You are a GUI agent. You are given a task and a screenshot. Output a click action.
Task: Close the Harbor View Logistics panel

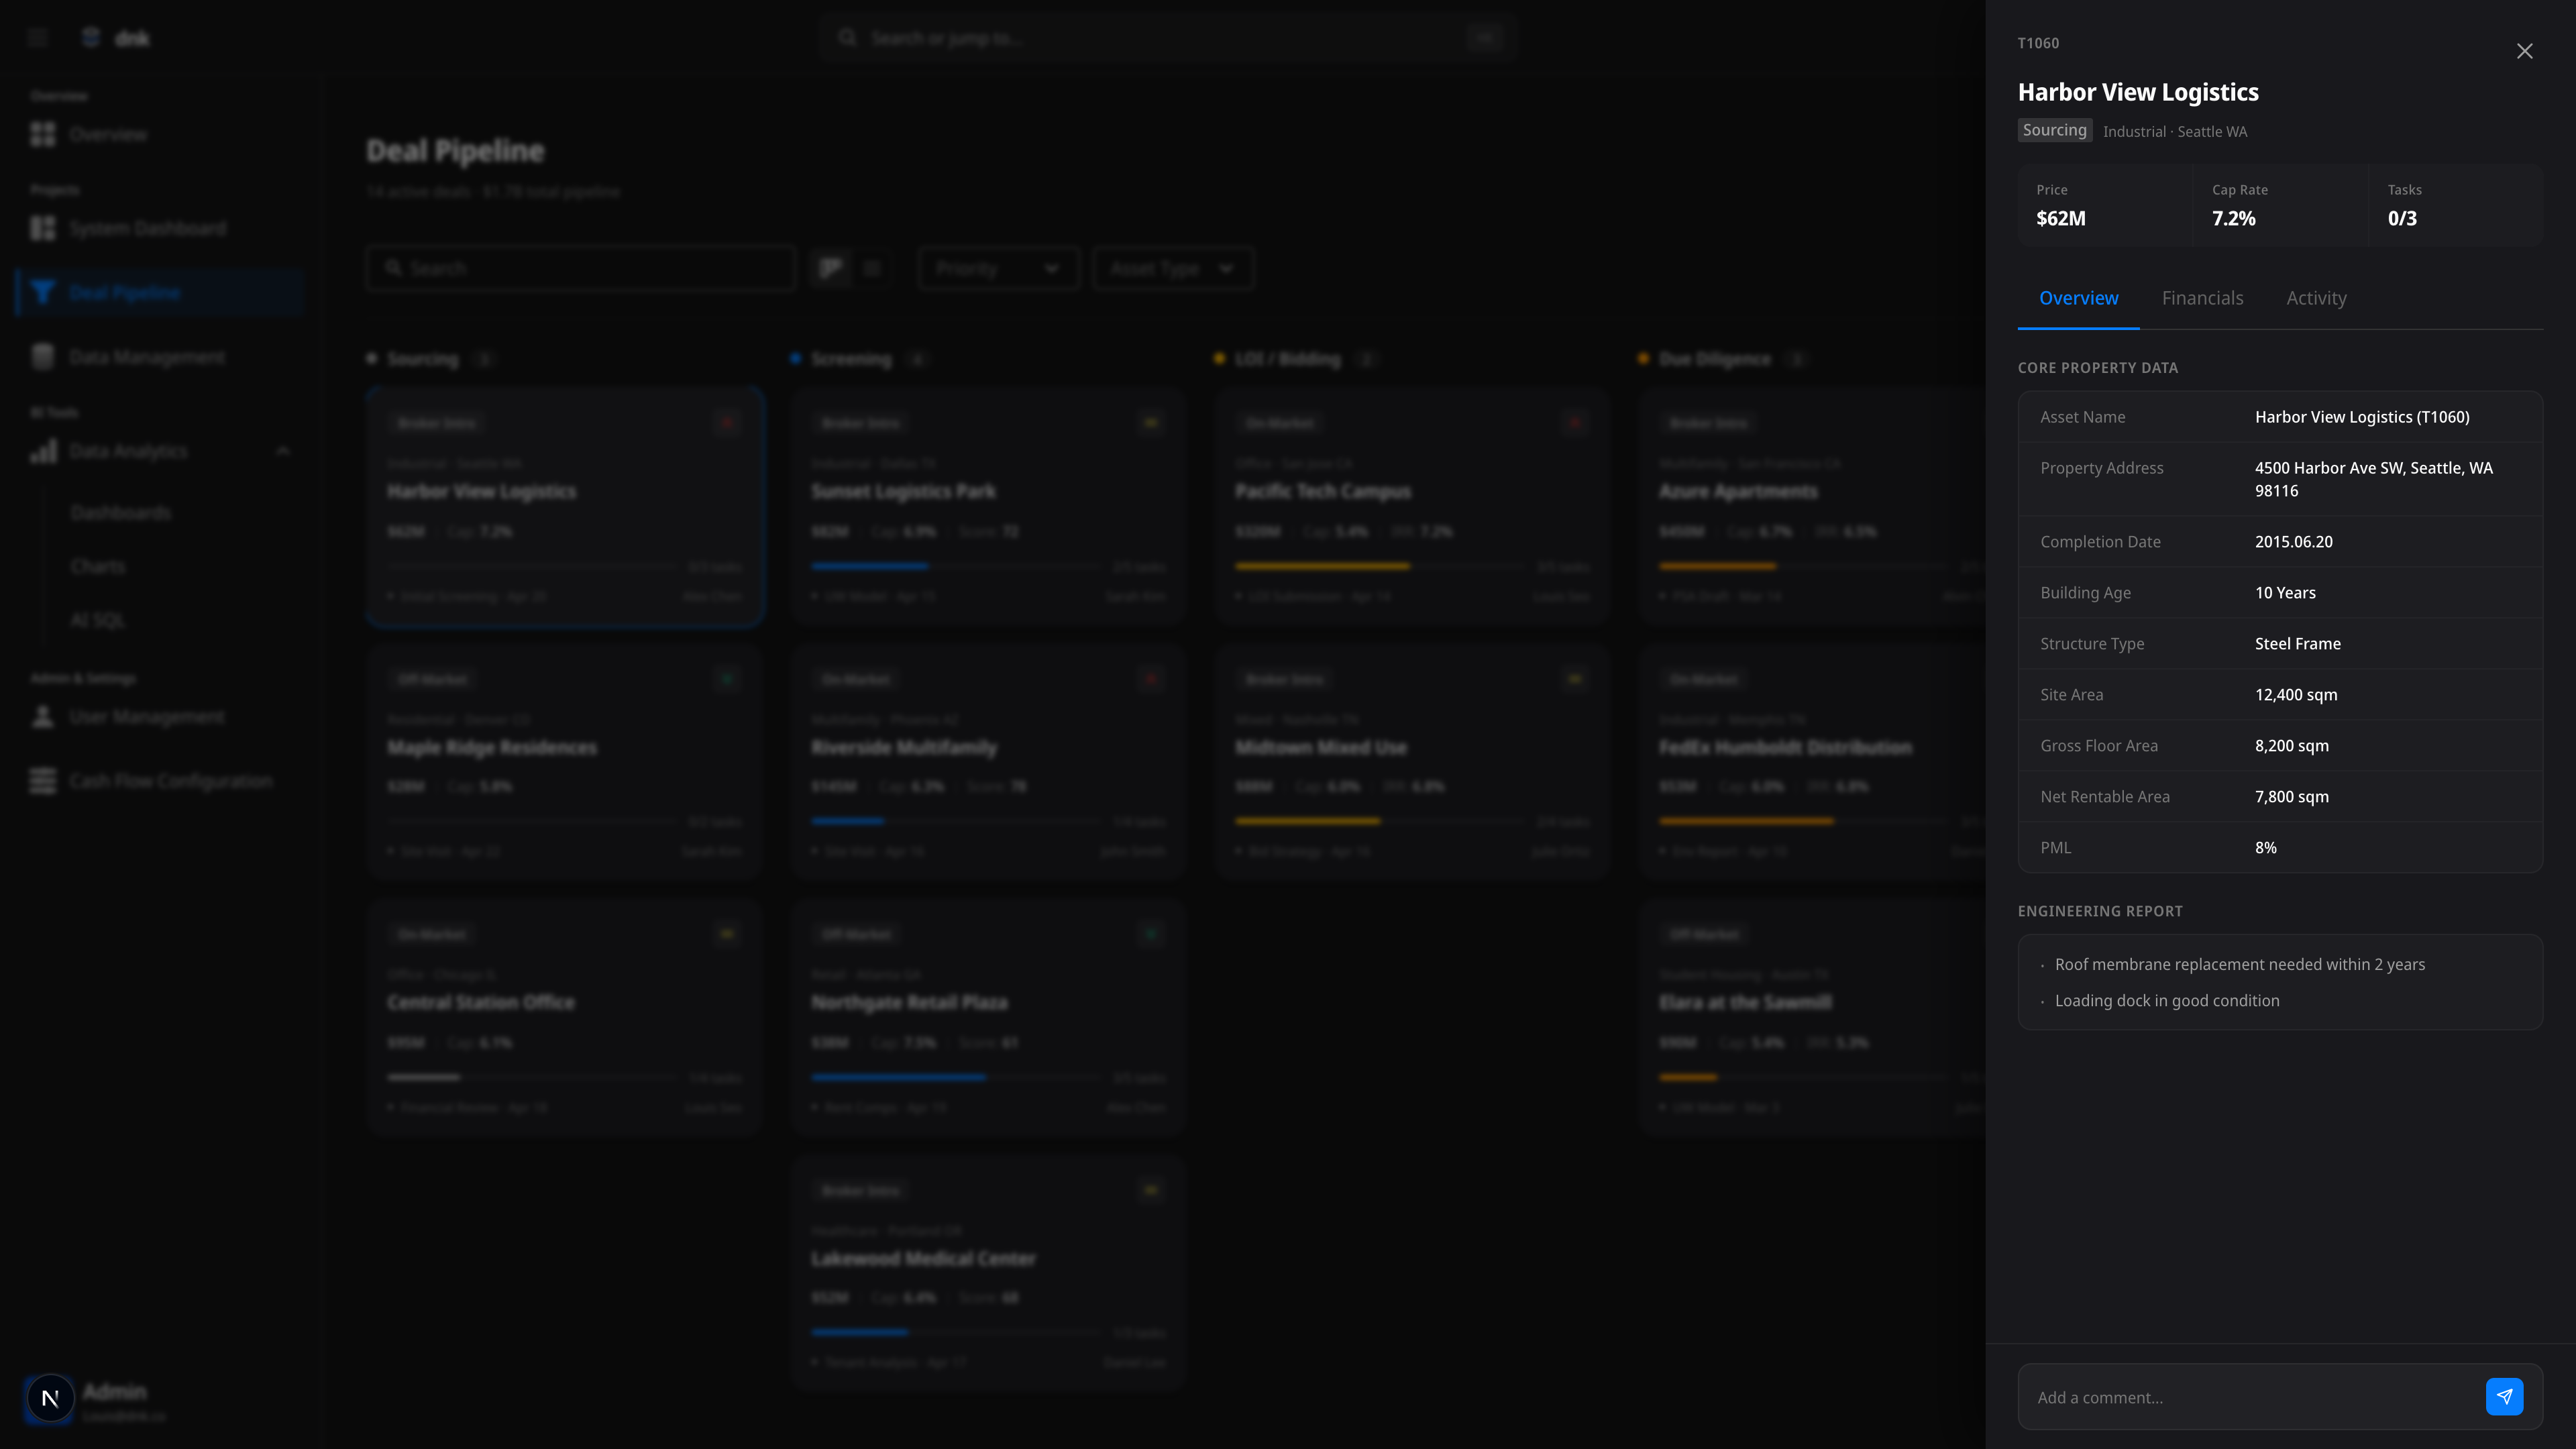point(2524,51)
